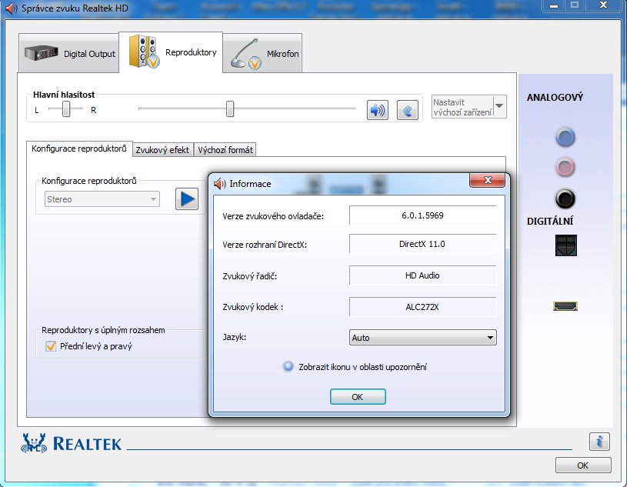Toggle the Přední levý a pravý checkbox
The width and height of the screenshot is (630, 487).
52,347
